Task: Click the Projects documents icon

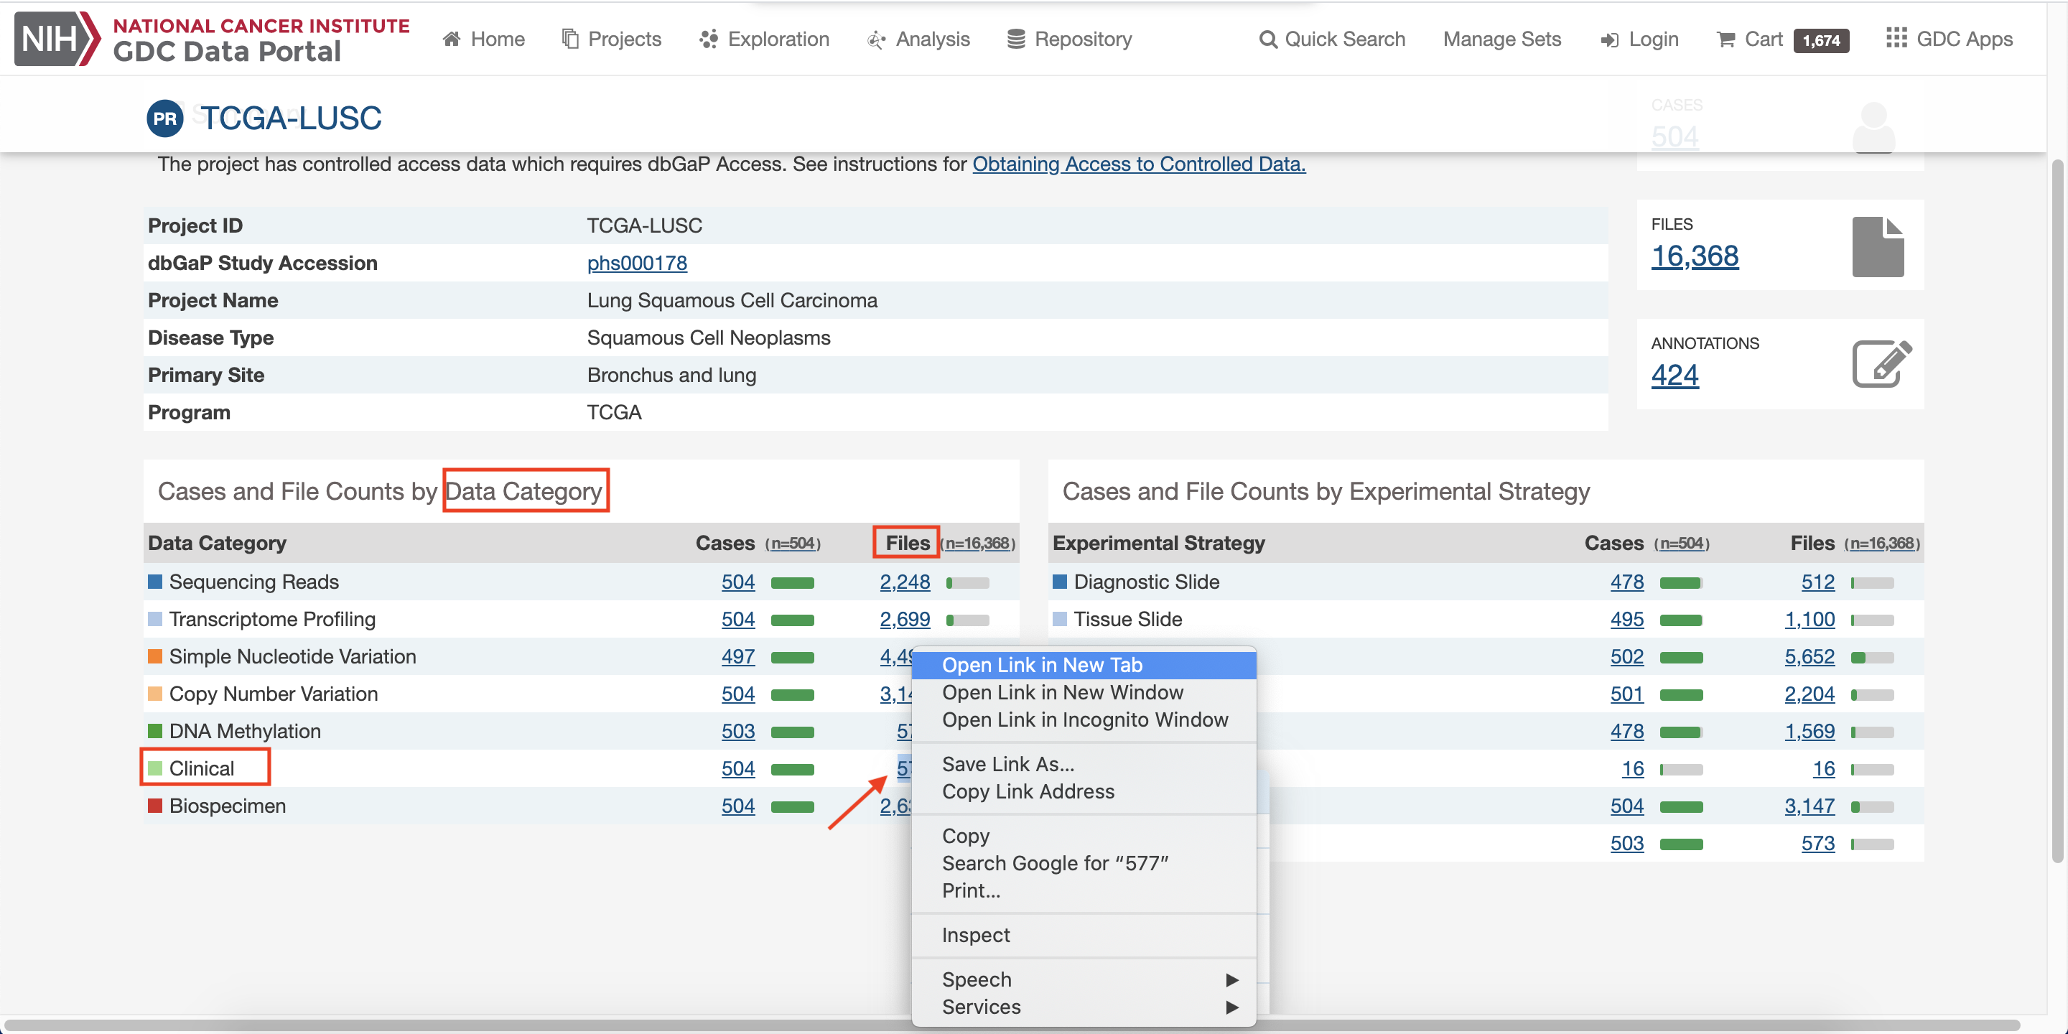Action: [570, 39]
